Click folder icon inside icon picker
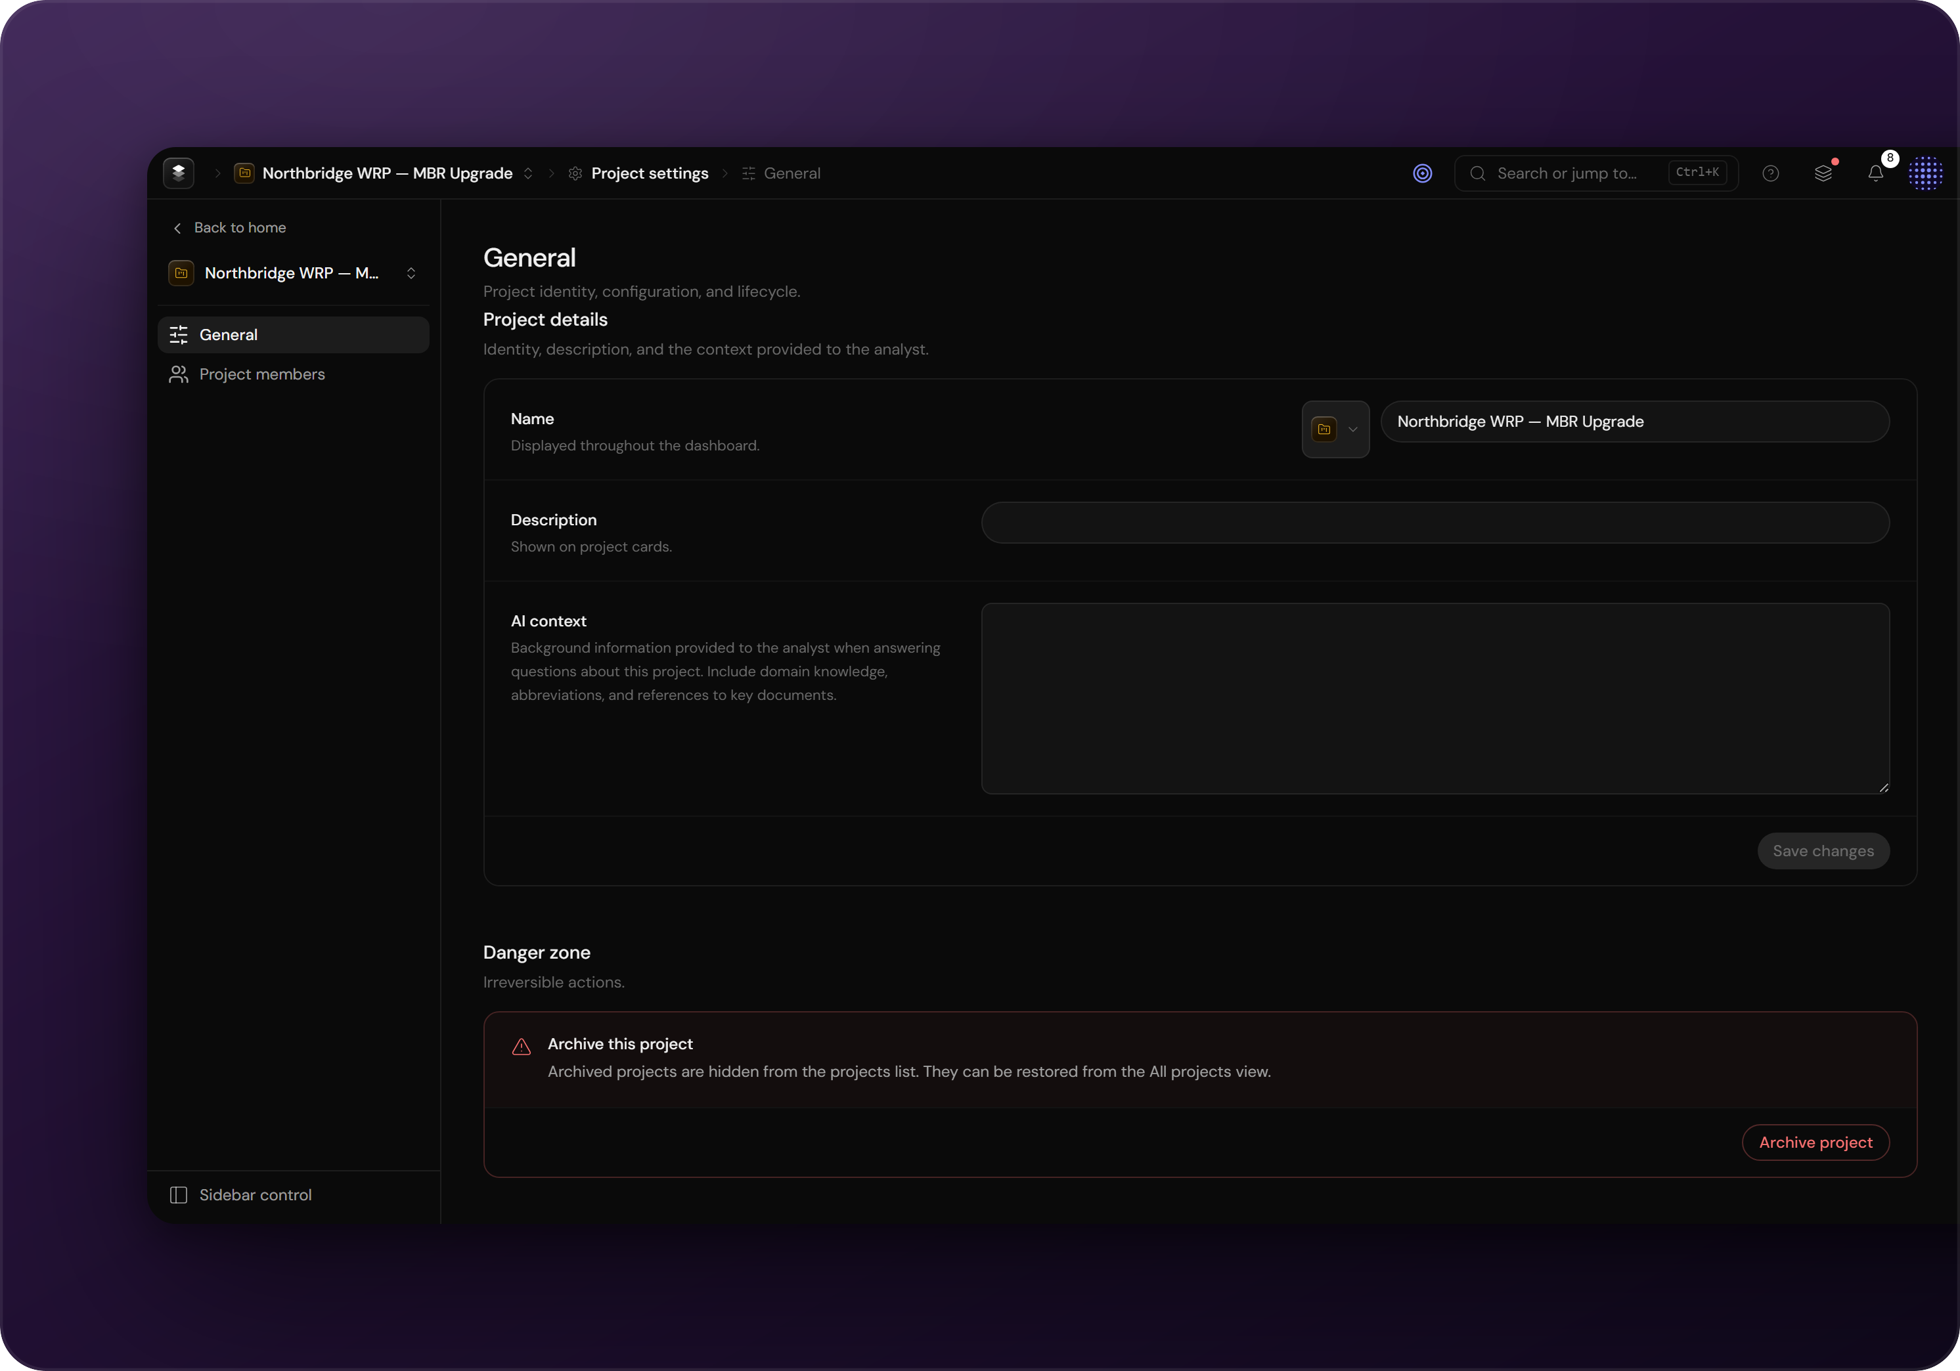 coord(1324,429)
